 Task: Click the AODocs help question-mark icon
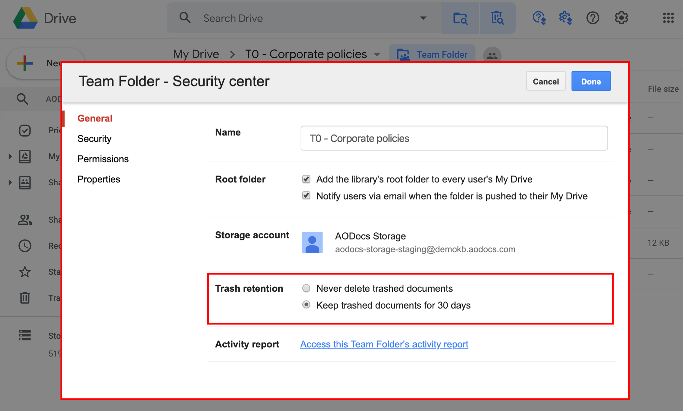(x=539, y=18)
